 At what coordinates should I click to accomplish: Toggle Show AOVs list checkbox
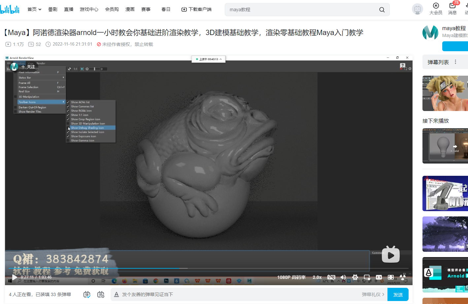[x=68, y=102]
